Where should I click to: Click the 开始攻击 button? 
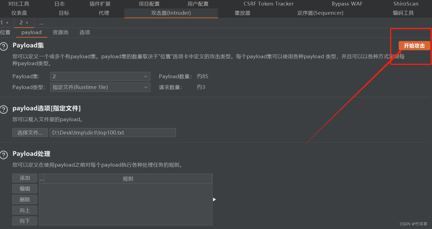pos(414,46)
